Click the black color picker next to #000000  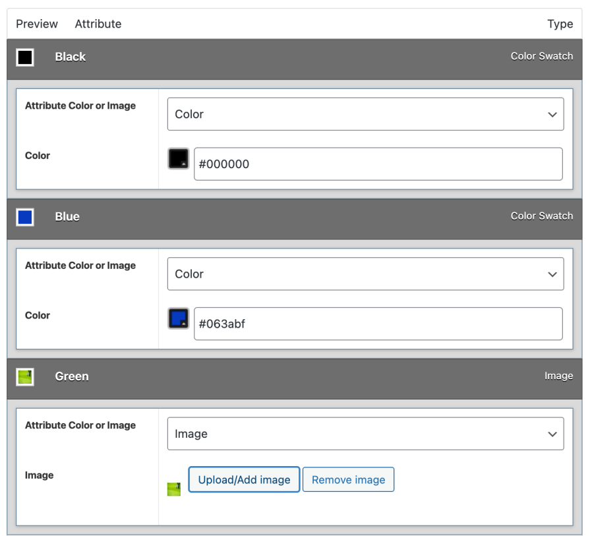point(177,158)
